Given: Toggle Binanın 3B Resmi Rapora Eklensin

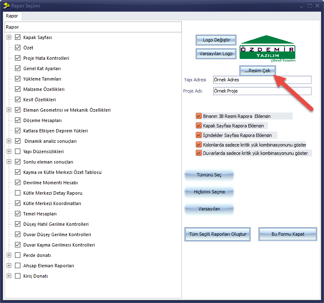Looking at the screenshot, I should (x=198, y=116).
